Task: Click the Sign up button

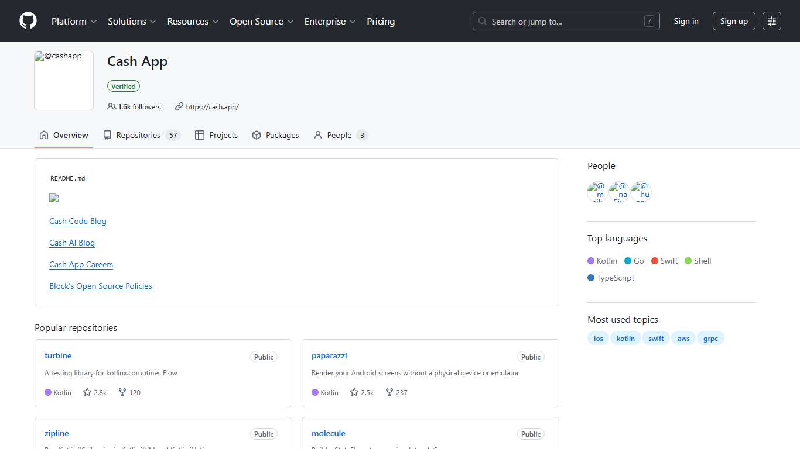Action: 734,21
